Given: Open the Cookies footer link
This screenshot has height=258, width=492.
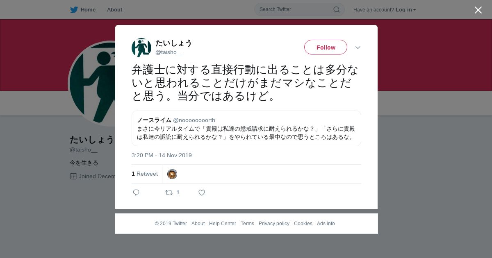Looking at the screenshot, I should point(303,224).
